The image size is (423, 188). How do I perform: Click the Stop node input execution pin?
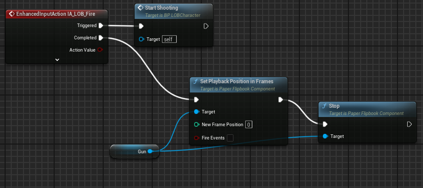click(325, 124)
